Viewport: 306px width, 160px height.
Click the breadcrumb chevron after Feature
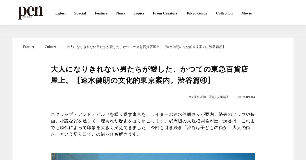[x=40, y=47]
